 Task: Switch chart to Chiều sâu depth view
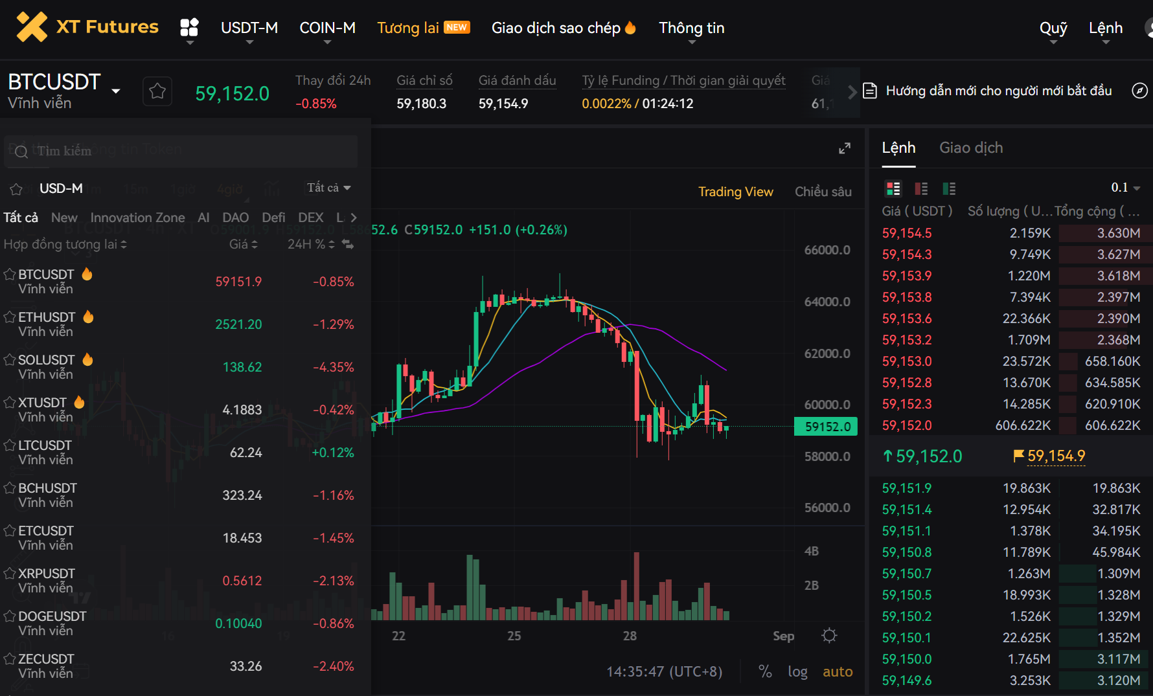click(823, 192)
